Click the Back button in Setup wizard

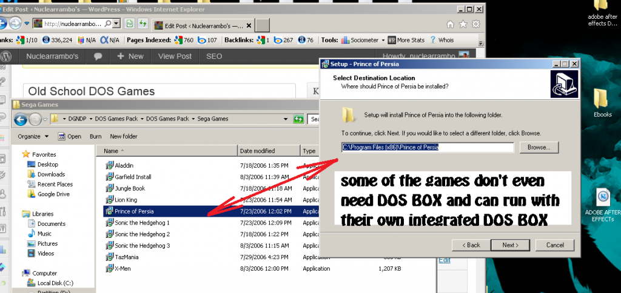coord(471,245)
